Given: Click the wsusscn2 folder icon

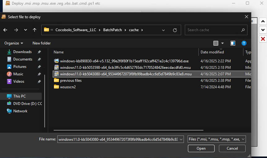Looking at the screenshot, I should pyautogui.click(x=56, y=87).
